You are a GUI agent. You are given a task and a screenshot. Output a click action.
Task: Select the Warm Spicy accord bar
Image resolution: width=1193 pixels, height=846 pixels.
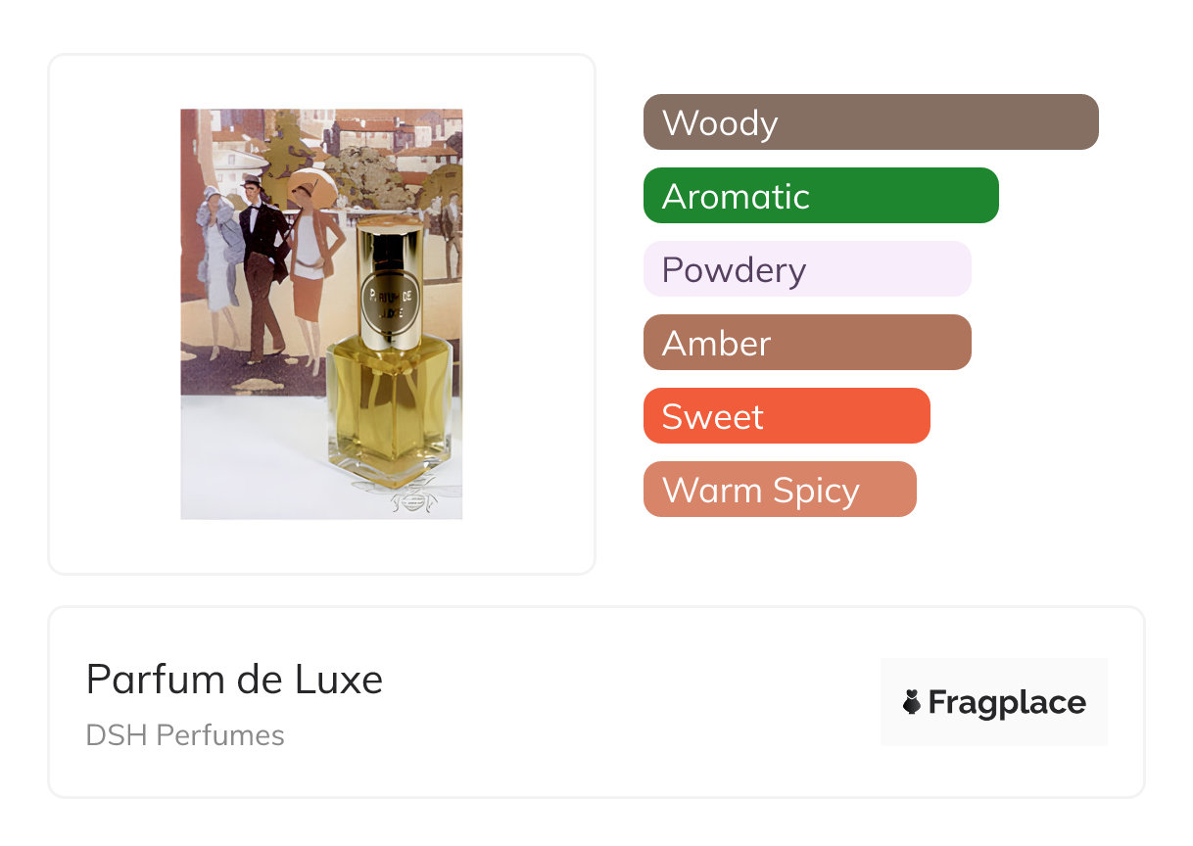pyautogui.click(x=780, y=490)
